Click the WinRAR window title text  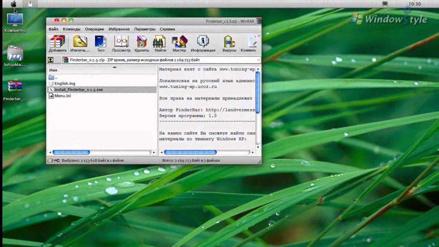(x=230, y=21)
